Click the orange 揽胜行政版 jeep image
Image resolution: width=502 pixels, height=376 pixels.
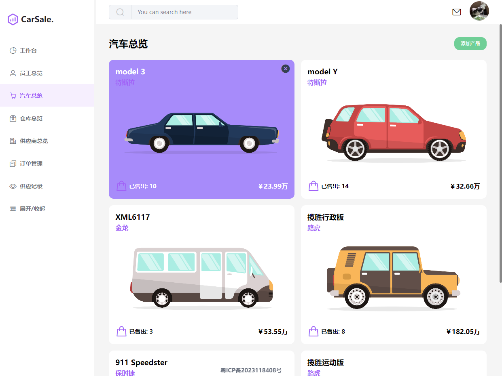[x=394, y=278]
